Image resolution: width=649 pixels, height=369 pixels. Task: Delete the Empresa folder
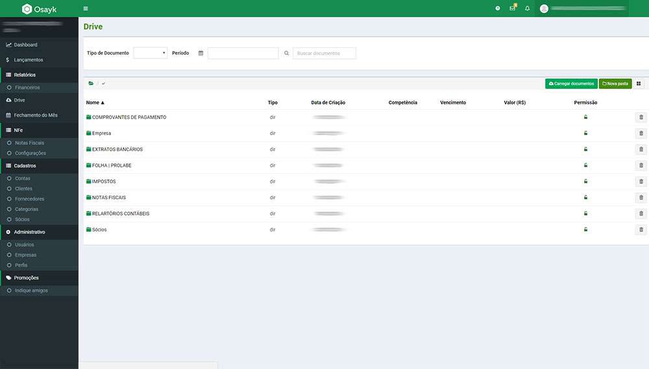coord(641,133)
